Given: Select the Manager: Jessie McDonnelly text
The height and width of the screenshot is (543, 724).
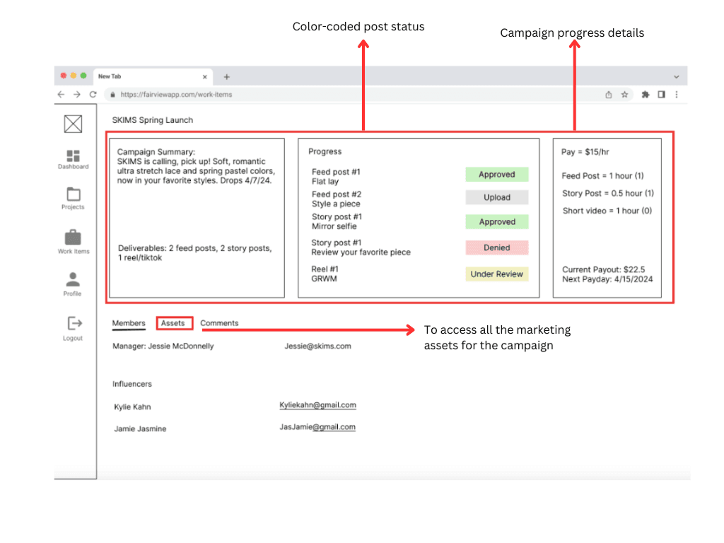Looking at the screenshot, I should click(163, 346).
